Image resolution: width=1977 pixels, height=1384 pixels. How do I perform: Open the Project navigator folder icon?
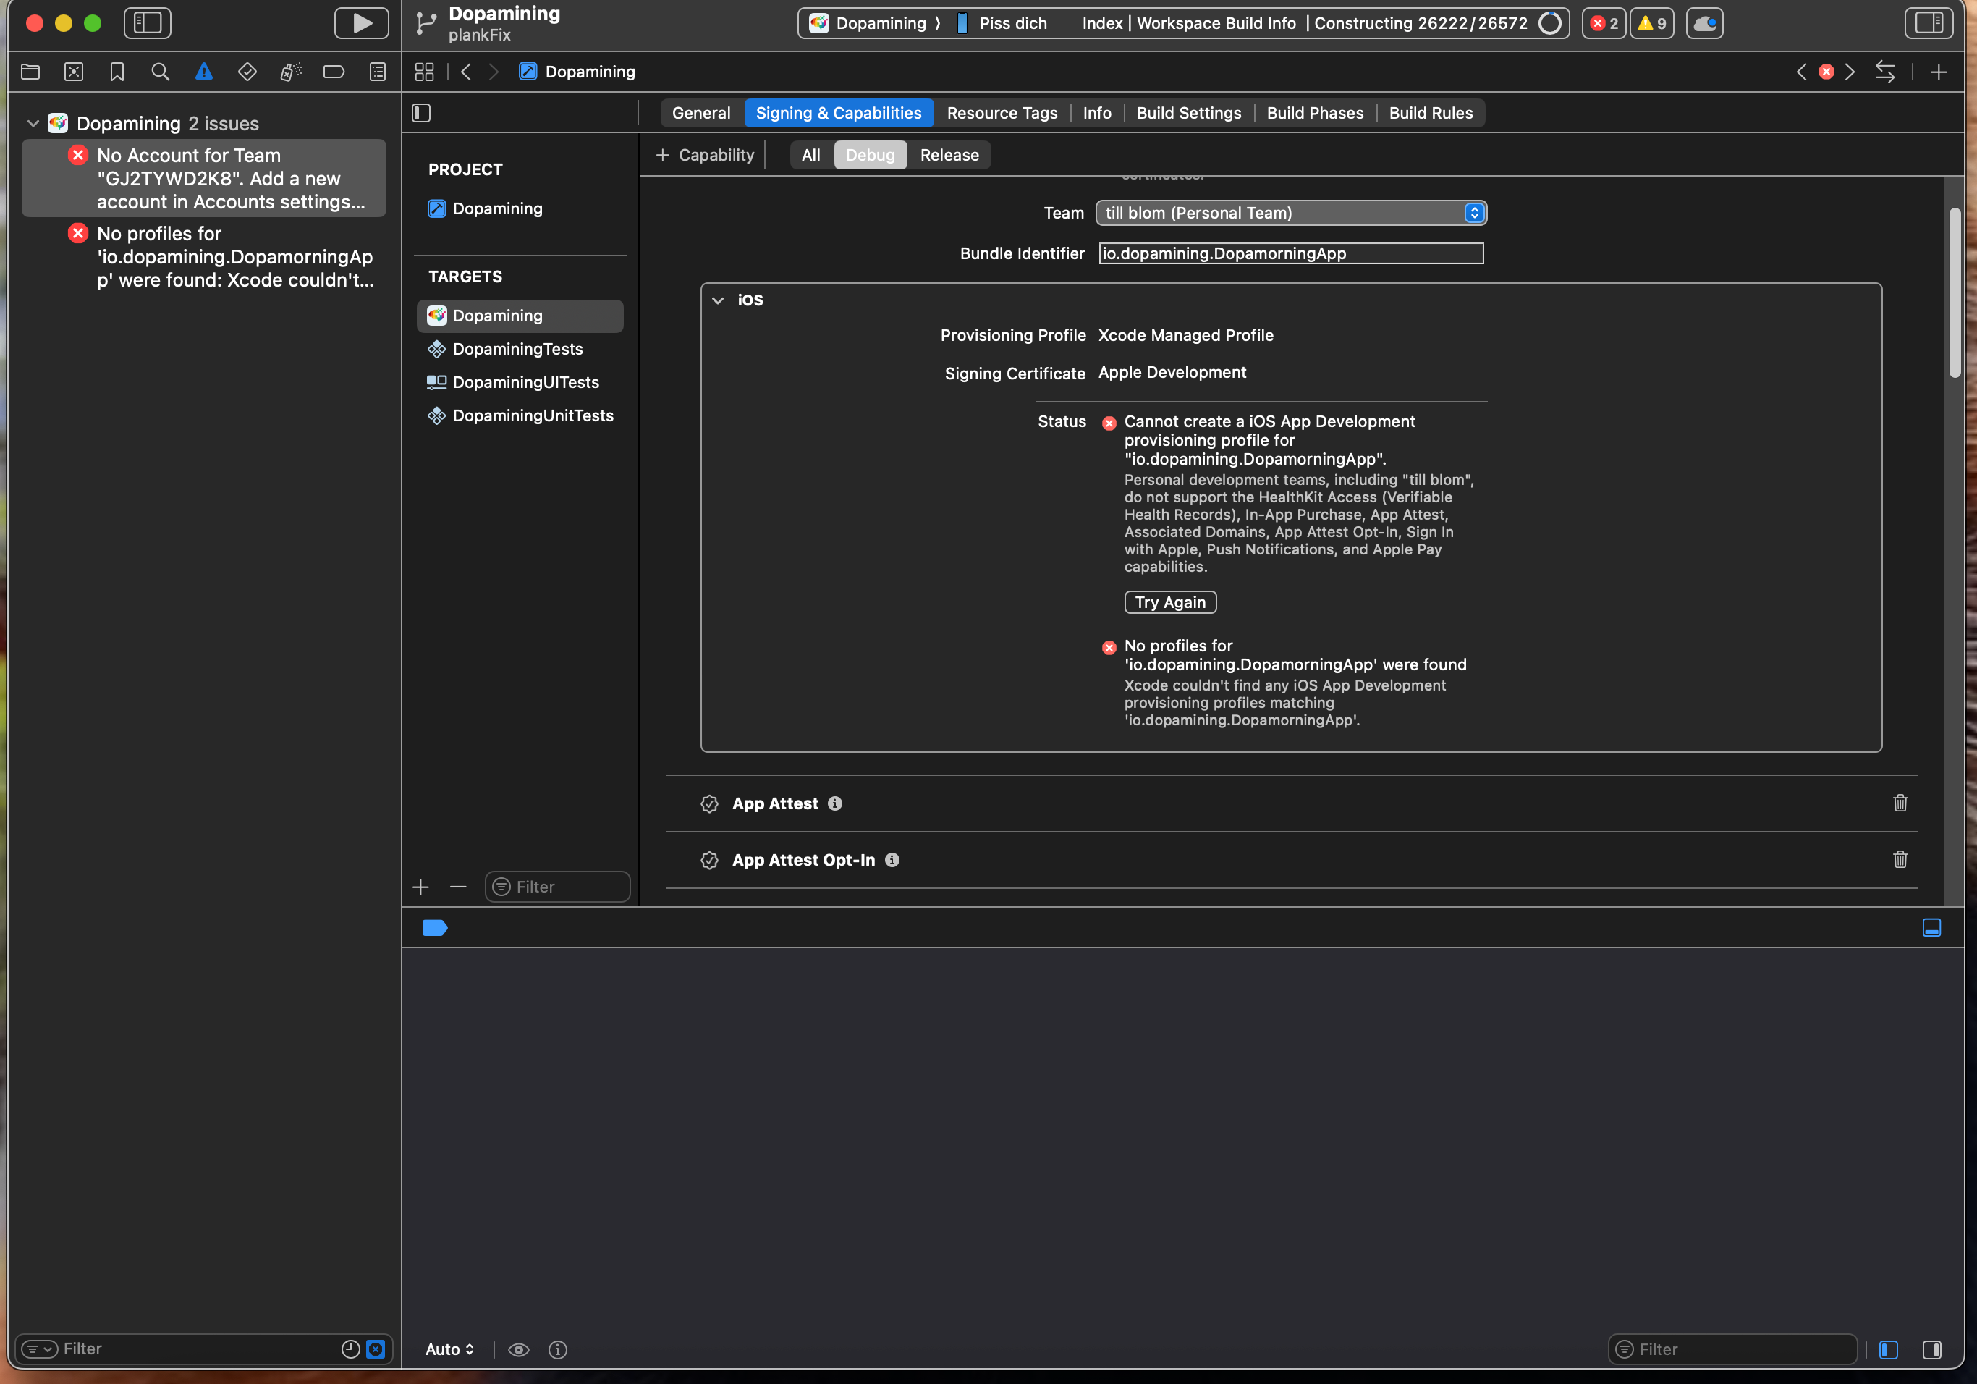(30, 72)
